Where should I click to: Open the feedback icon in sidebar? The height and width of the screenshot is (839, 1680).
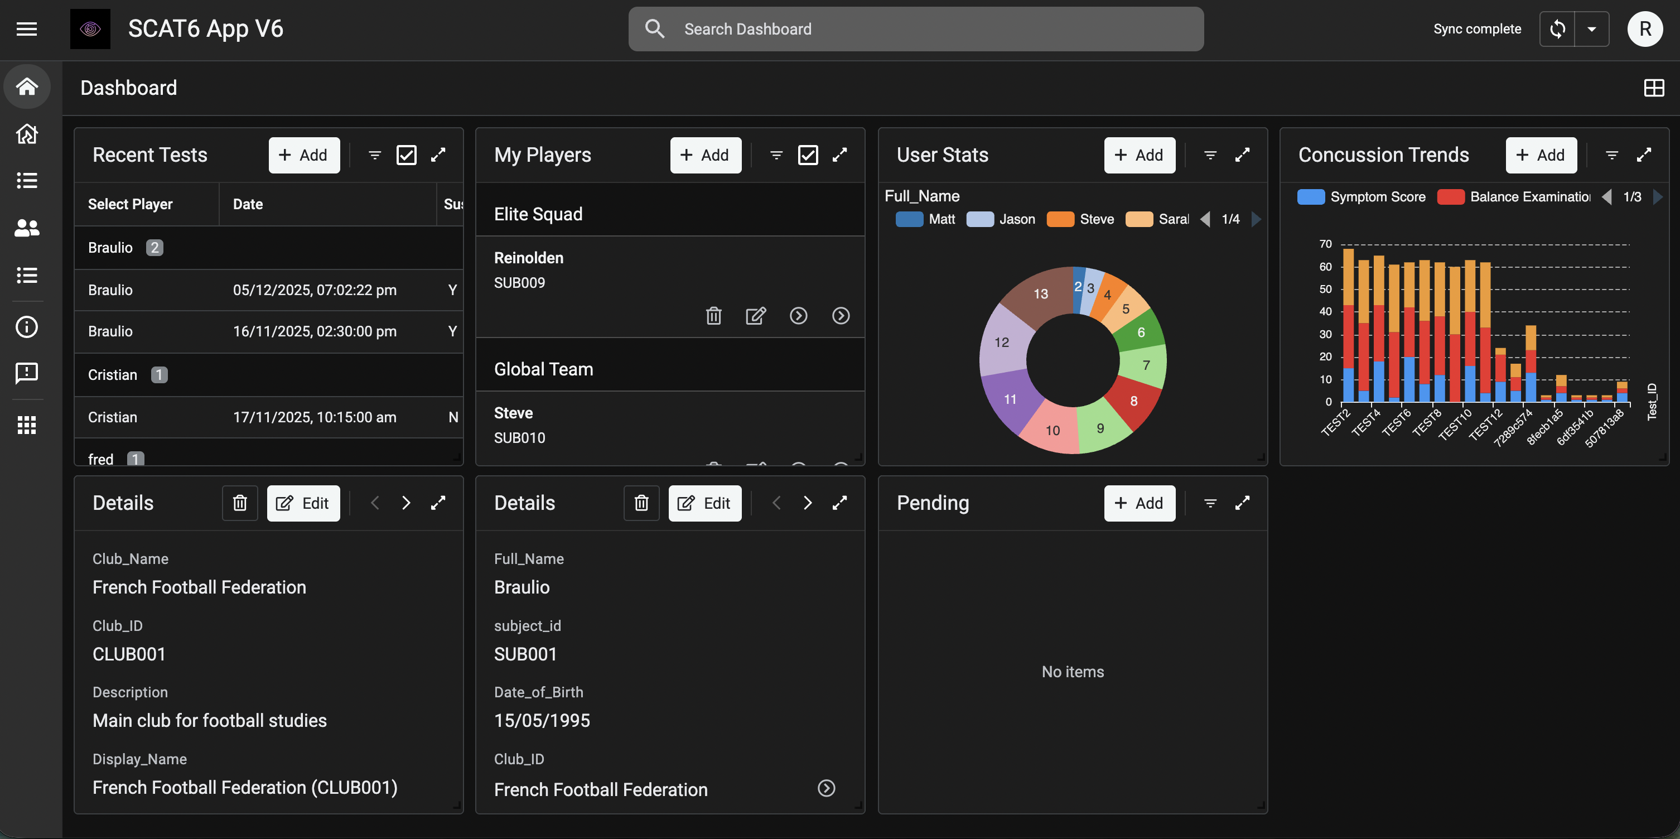tap(27, 373)
